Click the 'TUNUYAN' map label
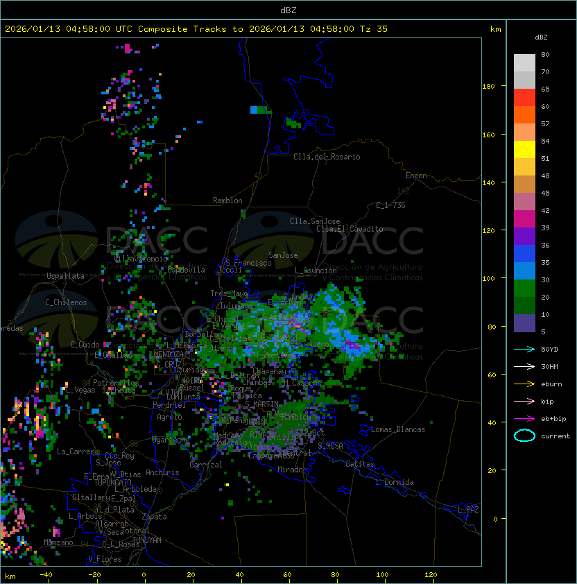577x584 pixels. click(147, 540)
